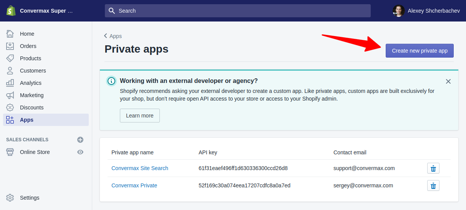Open the Convermax Private app link
This screenshot has height=210, width=466.
pyautogui.click(x=134, y=185)
